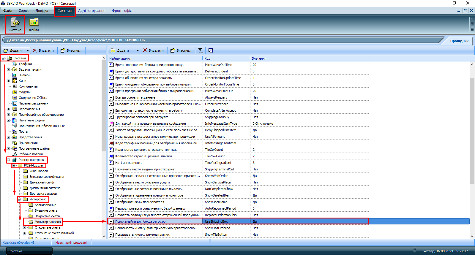This screenshot has width=475, height=255.
Task: Toggle checkbox for Группировка заказов при отгрузке
Action: tap(111, 117)
